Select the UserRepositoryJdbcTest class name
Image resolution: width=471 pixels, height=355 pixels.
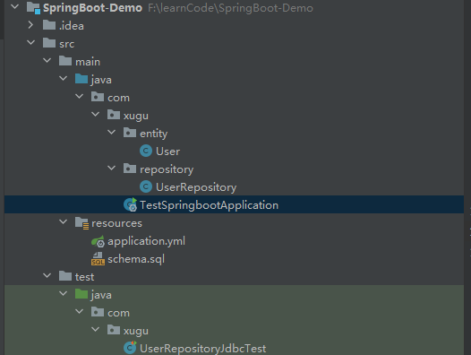203,349
